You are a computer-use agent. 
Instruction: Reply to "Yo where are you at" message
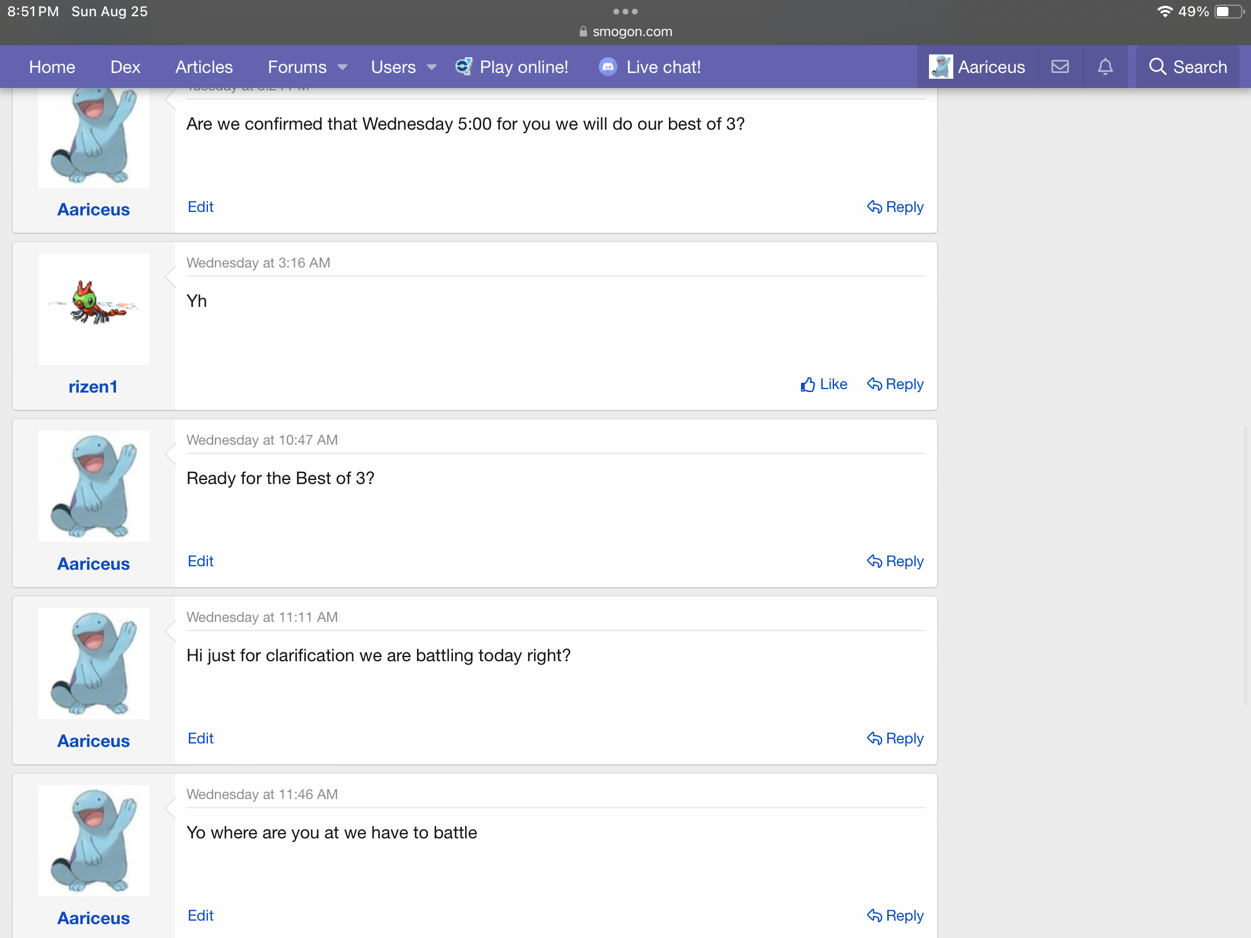pyautogui.click(x=895, y=916)
